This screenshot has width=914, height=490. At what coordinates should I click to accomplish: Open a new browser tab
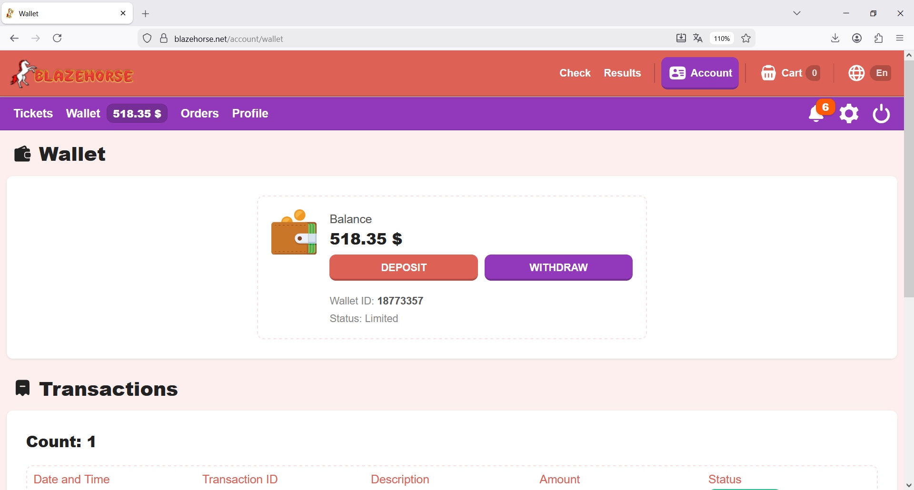pyautogui.click(x=146, y=14)
